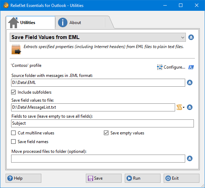Click the Exit button
This screenshot has width=205, height=188.
click(181, 178)
